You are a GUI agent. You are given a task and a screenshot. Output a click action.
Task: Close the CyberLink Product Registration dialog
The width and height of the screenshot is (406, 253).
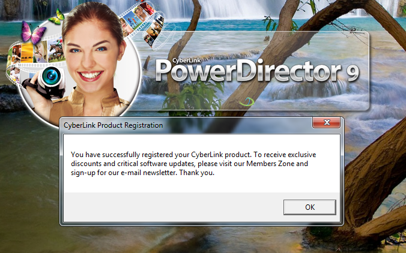326,122
